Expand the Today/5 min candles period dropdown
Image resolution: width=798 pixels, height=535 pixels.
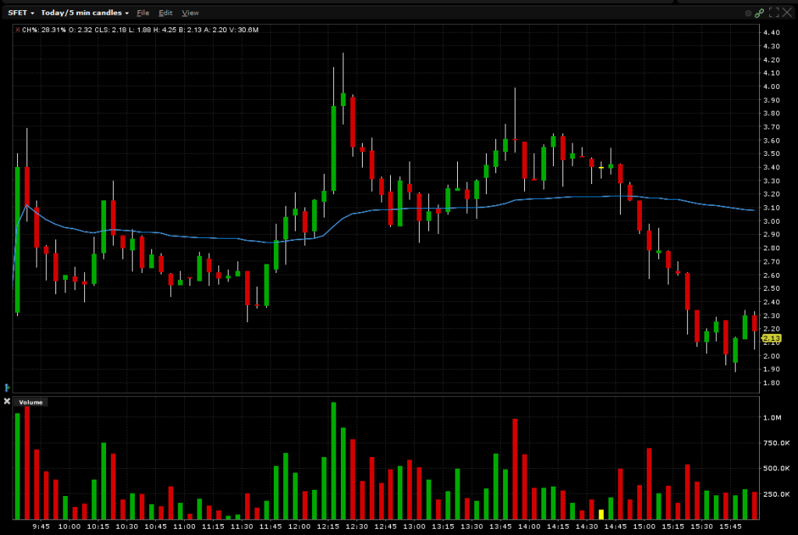click(x=84, y=12)
